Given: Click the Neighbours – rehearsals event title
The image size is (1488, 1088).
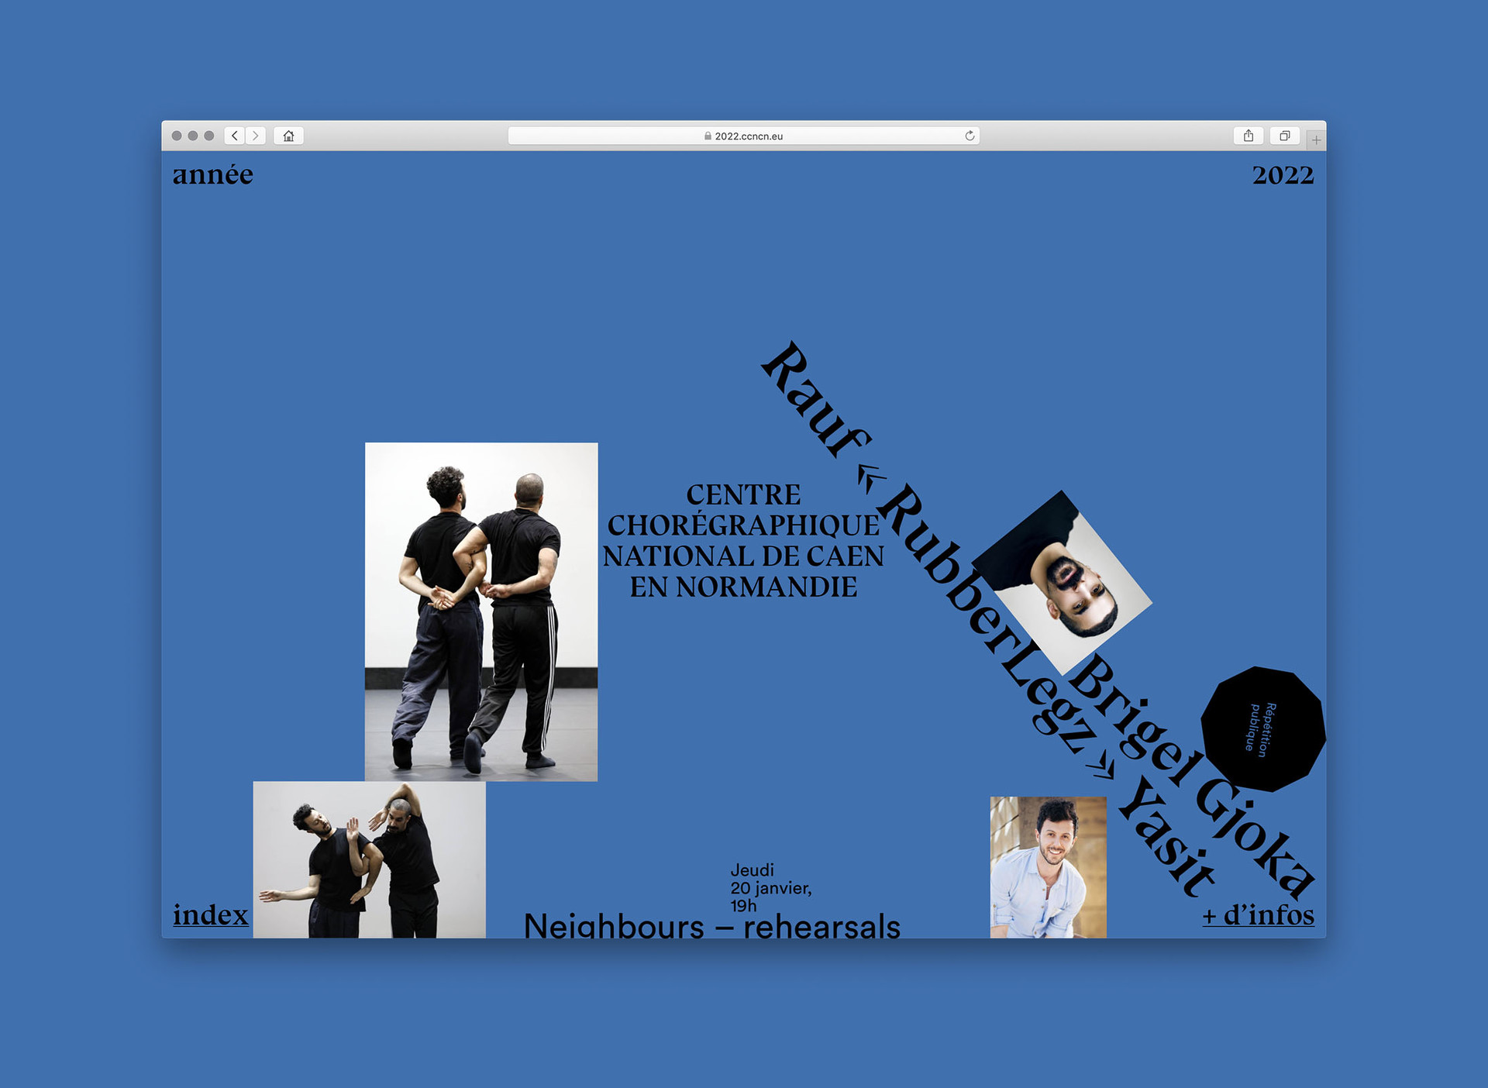Looking at the screenshot, I should pyautogui.click(x=712, y=924).
